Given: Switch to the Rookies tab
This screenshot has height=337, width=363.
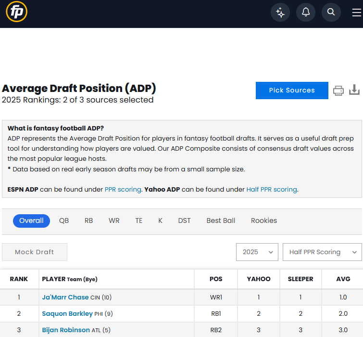Looking at the screenshot, I should point(264,220).
